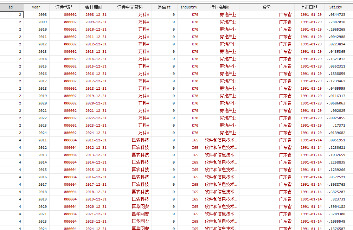Click Sticky value .0572521

(337, 177)
